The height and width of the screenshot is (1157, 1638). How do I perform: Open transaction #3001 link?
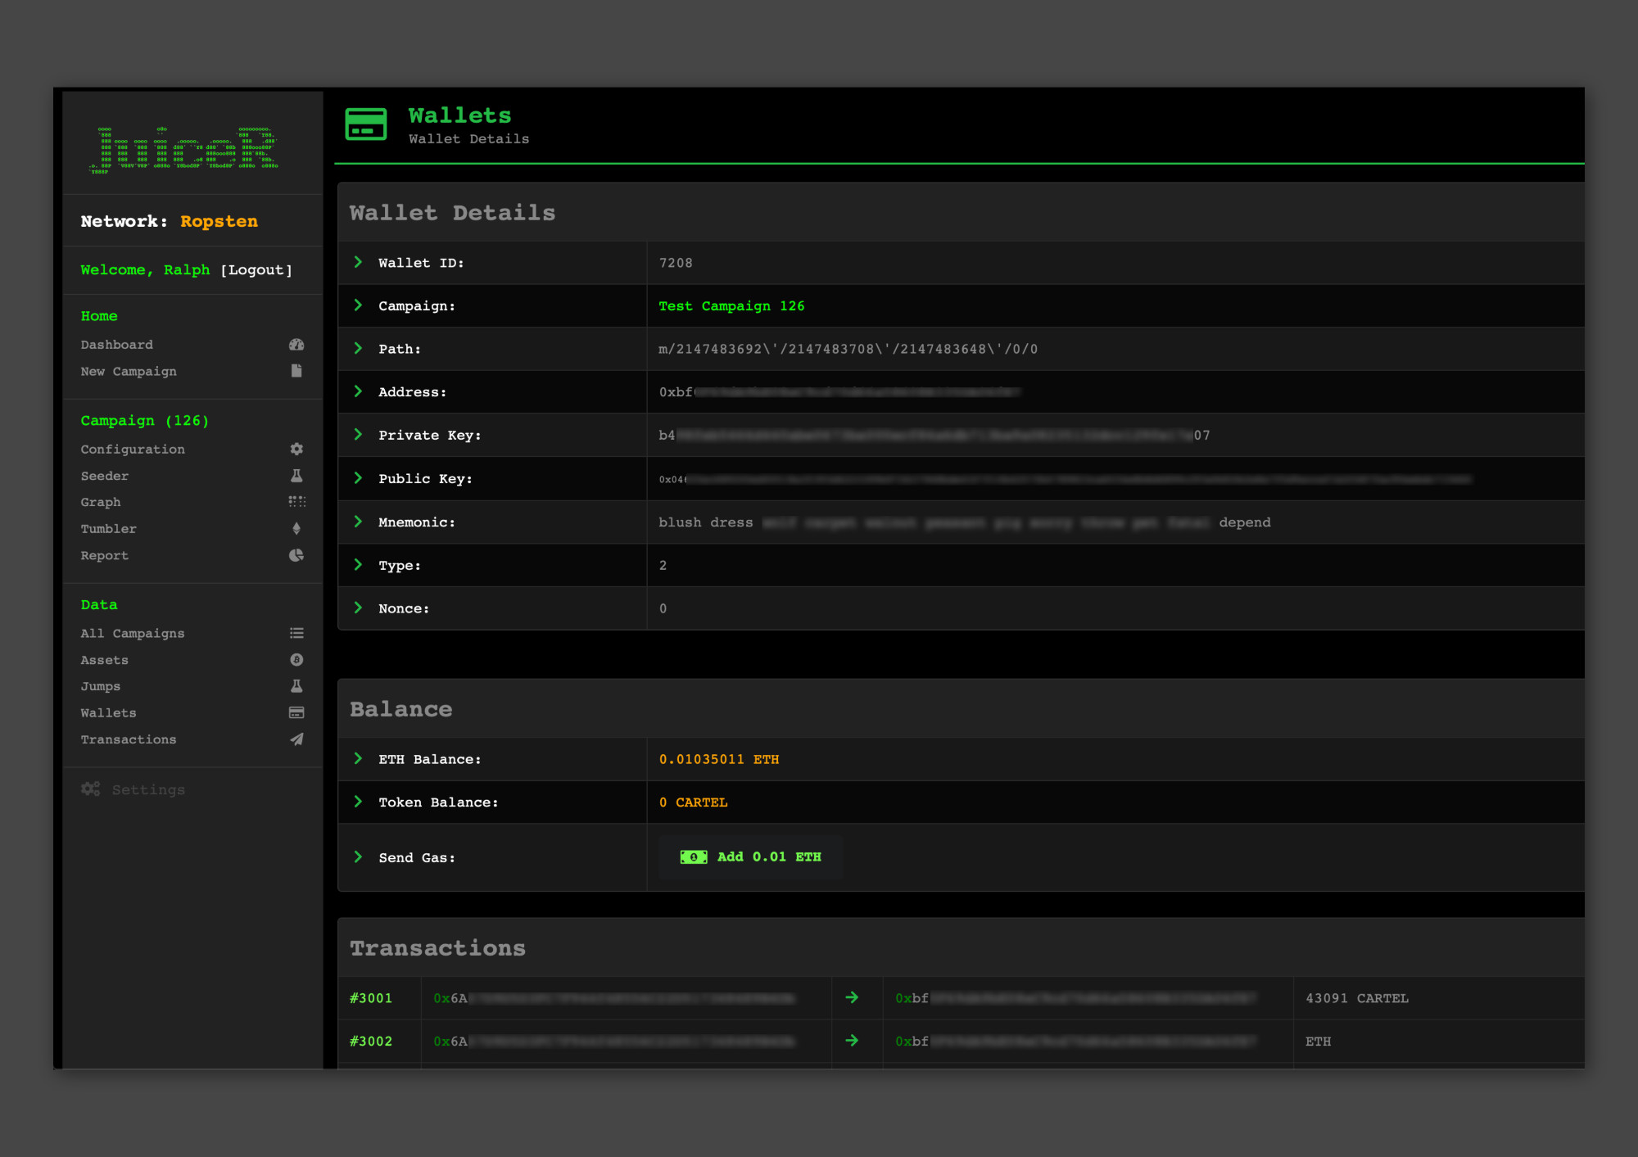tap(371, 998)
